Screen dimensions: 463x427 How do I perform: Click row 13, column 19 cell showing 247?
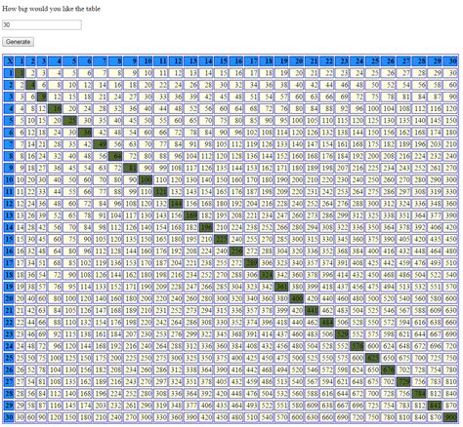pos(281,215)
